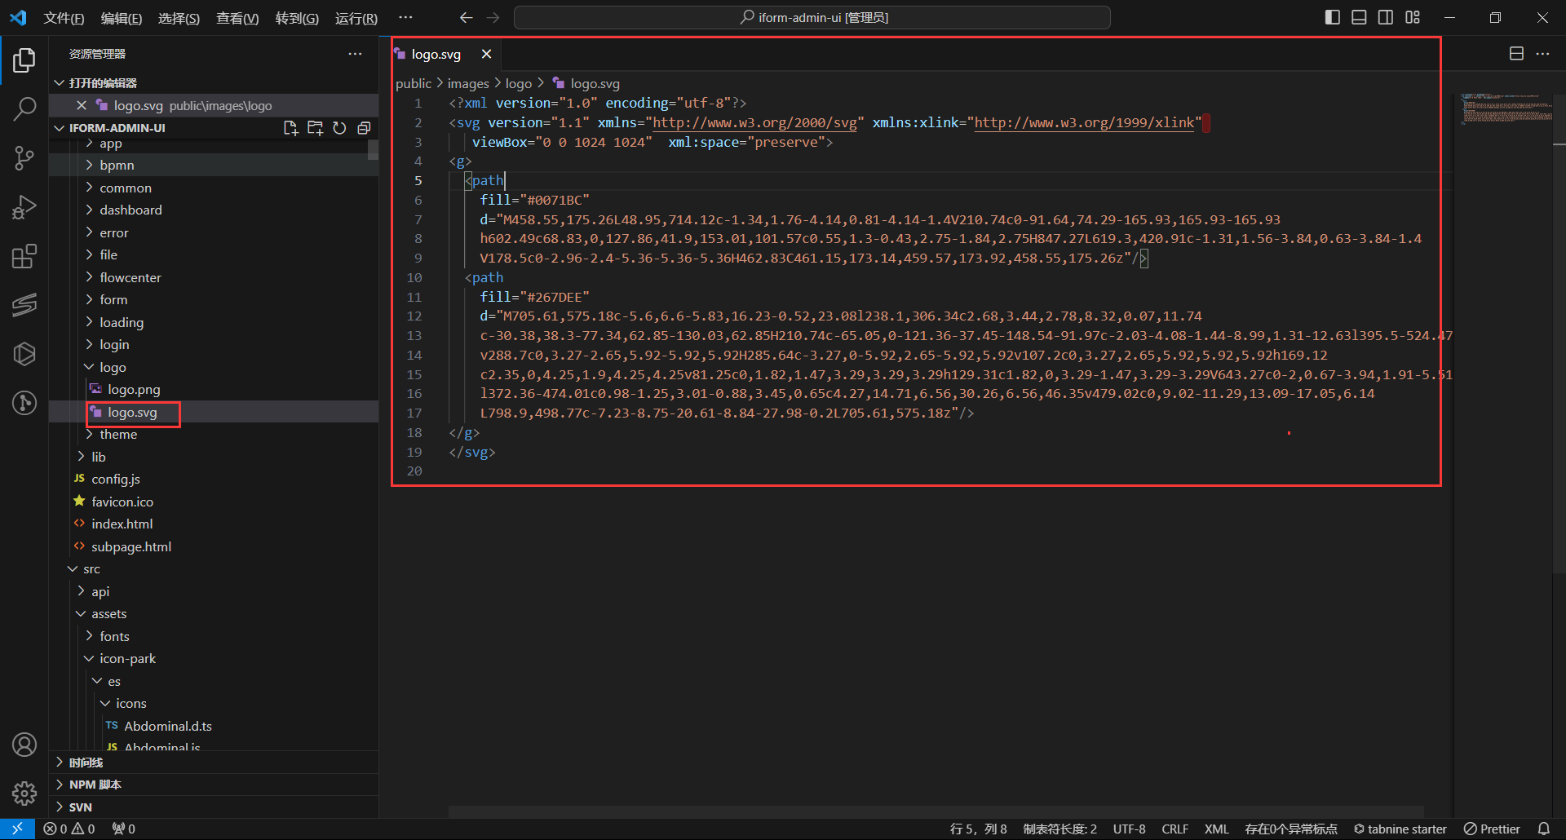Click the split editor icon
1566x840 pixels.
tap(1516, 54)
